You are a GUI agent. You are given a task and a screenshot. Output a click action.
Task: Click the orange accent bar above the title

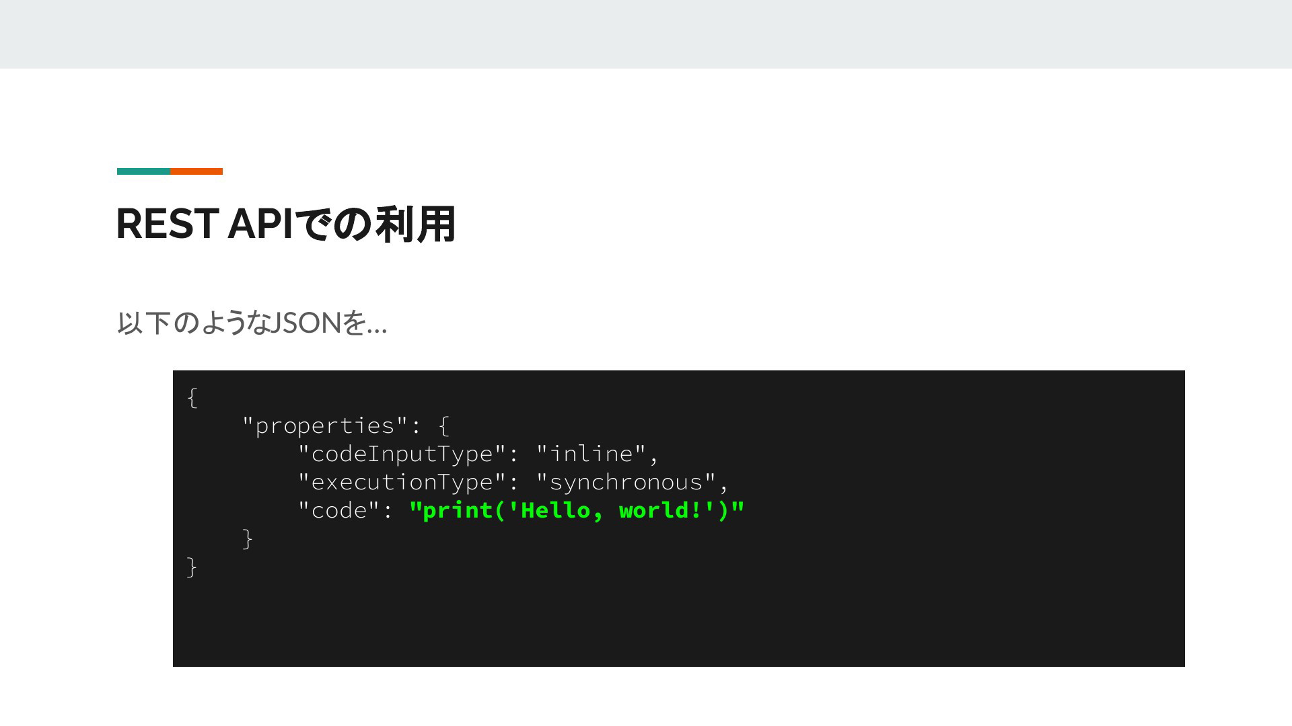click(196, 171)
